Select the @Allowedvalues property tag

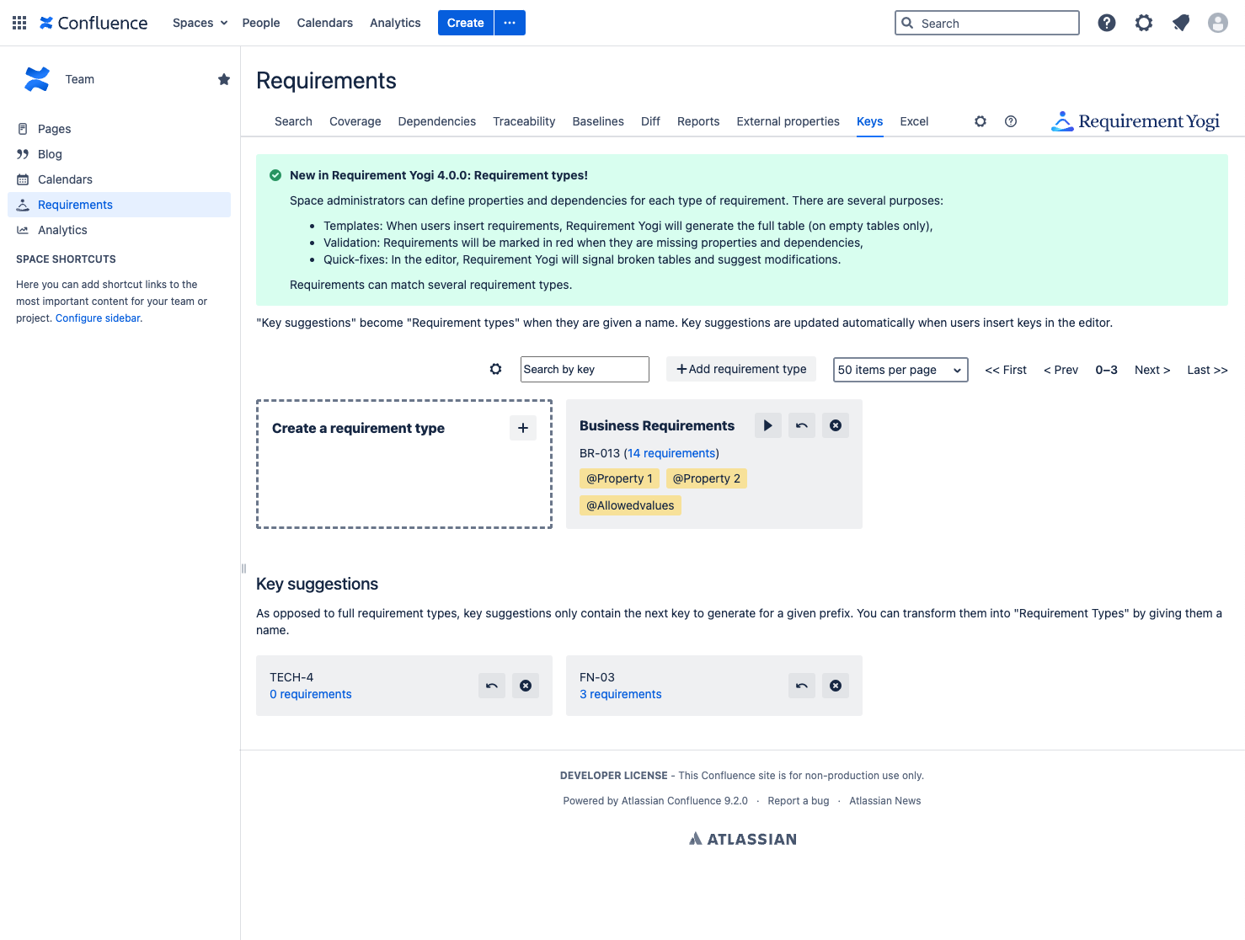tap(630, 505)
